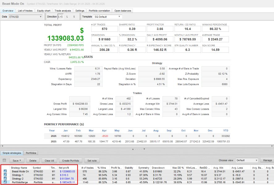Click the Clear All button
The height and width of the screenshot is (185, 274).
[x=49, y=161]
